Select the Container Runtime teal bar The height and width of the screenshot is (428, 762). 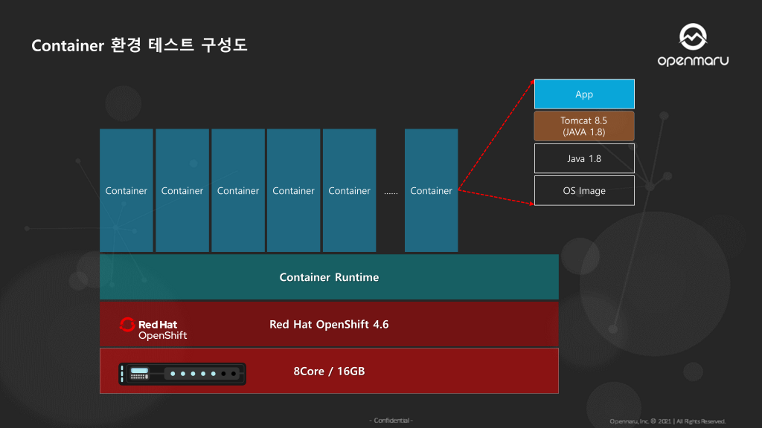click(x=329, y=277)
